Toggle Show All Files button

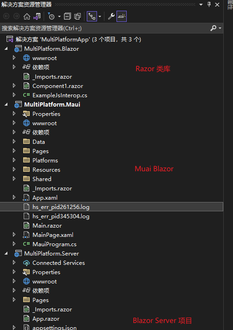pyautogui.click(x=78, y=16)
